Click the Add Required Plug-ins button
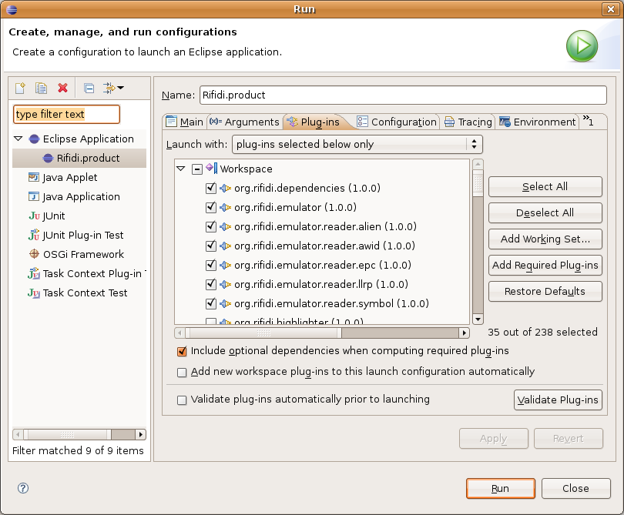624x515 pixels. click(545, 266)
